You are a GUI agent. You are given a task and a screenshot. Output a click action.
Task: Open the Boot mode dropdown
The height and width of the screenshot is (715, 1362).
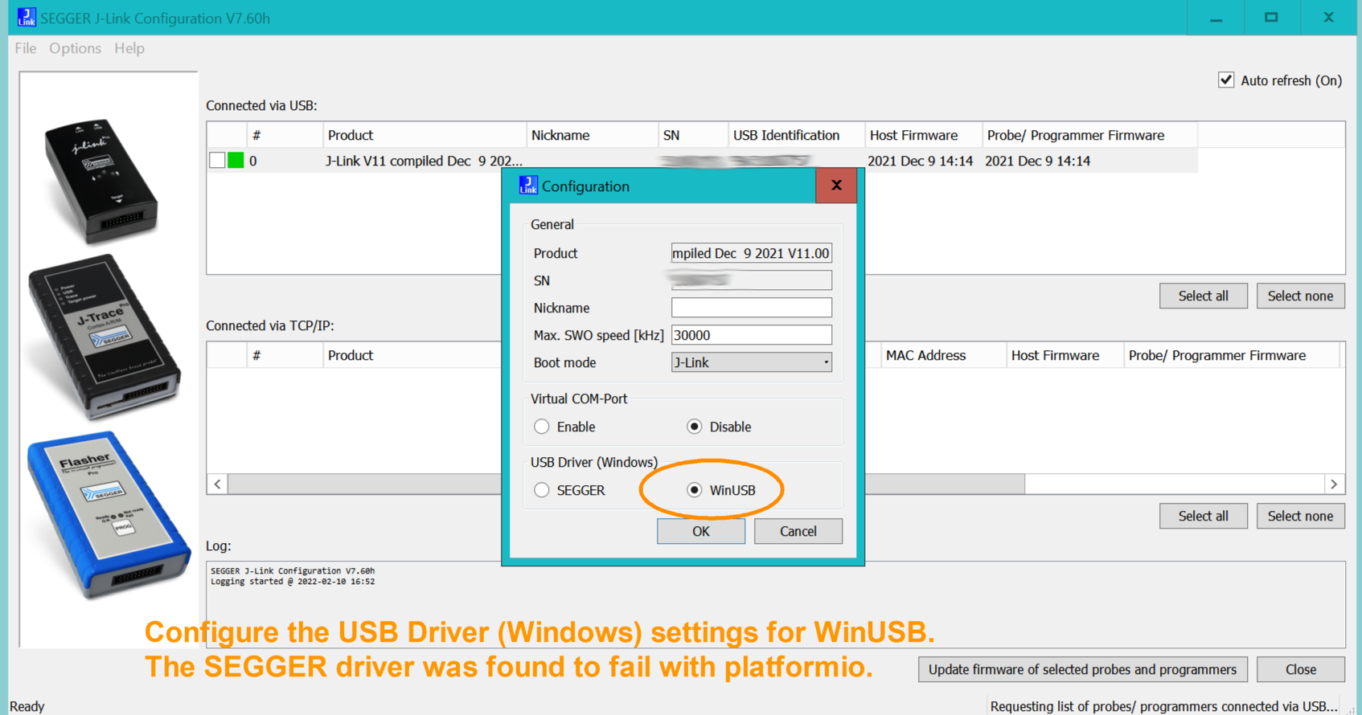coord(752,362)
